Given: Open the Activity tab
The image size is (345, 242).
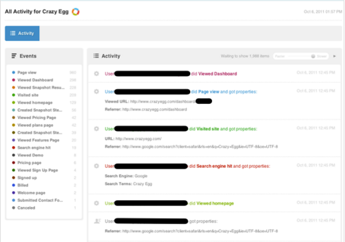Looking at the screenshot, I should [23, 33].
